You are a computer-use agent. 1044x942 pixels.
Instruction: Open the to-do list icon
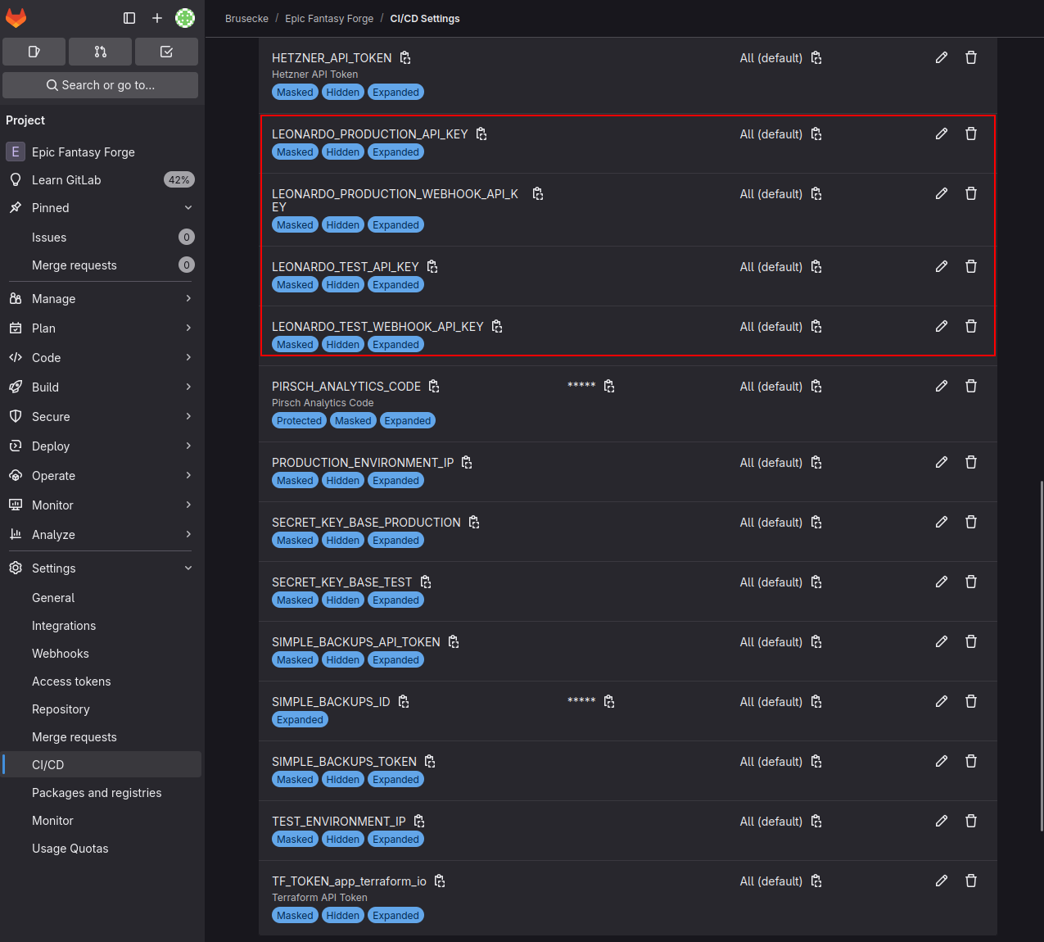click(167, 52)
